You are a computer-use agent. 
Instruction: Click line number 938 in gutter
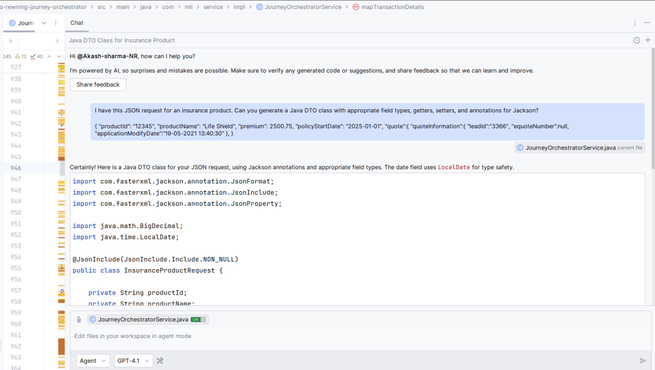(16, 79)
